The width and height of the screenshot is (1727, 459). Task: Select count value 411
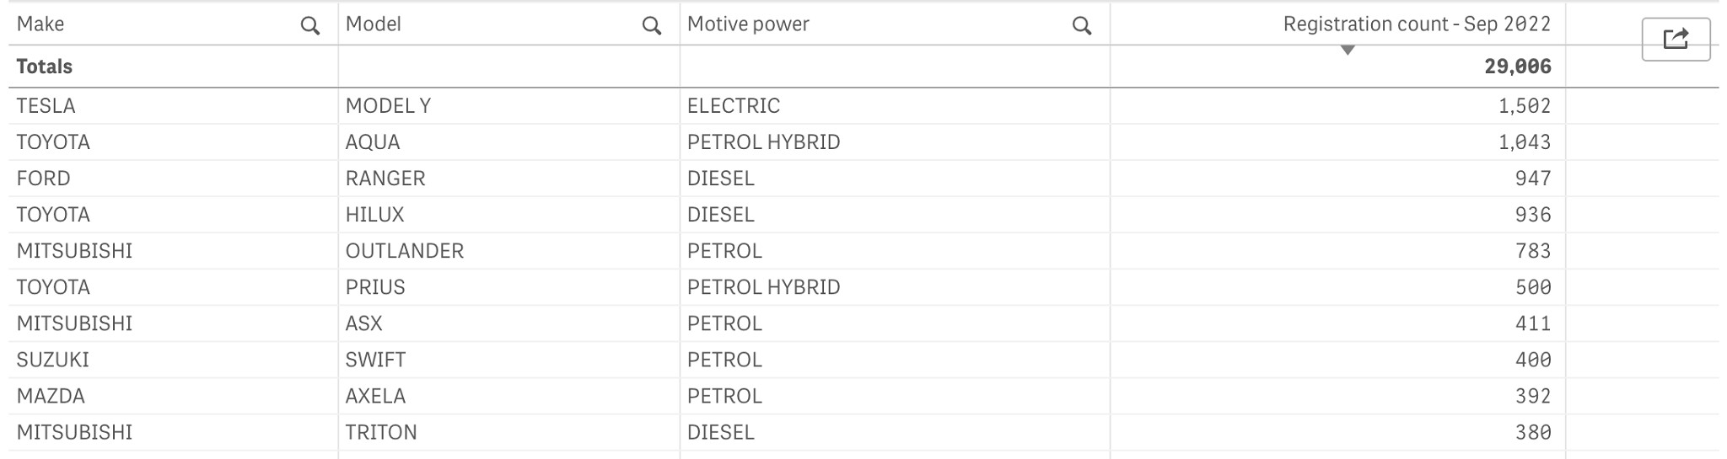pyautogui.click(x=1533, y=323)
